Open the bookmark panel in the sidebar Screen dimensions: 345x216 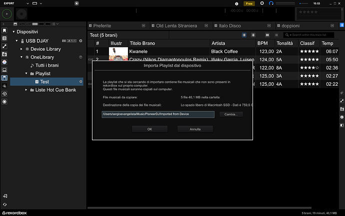pos(4,30)
